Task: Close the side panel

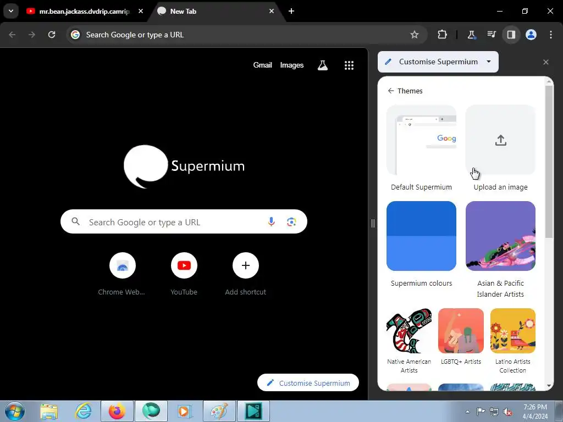Action: (x=546, y=62)
